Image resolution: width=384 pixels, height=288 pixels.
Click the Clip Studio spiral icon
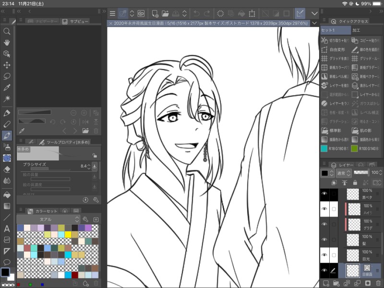click(141, 13)
